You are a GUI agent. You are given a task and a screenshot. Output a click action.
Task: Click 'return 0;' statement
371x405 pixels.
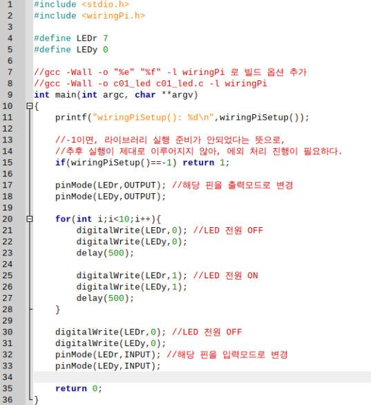(x=79, y=388)
